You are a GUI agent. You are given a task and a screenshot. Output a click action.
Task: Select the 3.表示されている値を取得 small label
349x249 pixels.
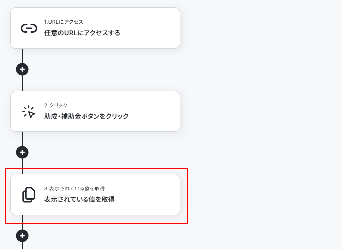pyautogui.click(x=74, y=188)
